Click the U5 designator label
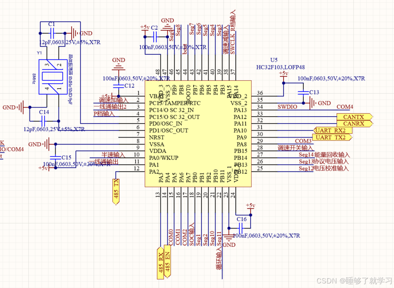The height and width of the screenshot is (288, 394). pos(274,60)
